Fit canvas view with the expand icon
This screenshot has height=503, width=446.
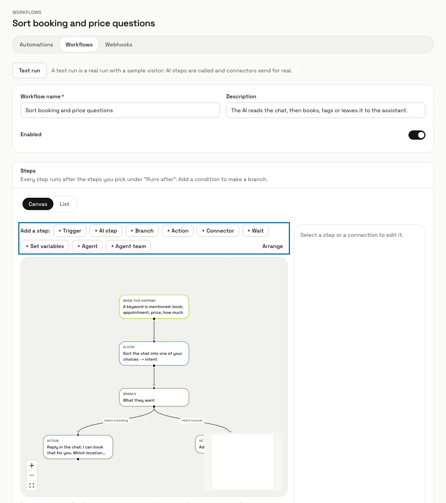pyautogui.click(x=32, y=486)
